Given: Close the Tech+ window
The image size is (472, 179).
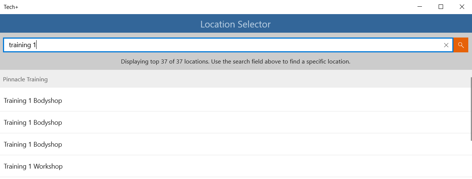Looking at the screenshot, I should [x=462, y=7].
